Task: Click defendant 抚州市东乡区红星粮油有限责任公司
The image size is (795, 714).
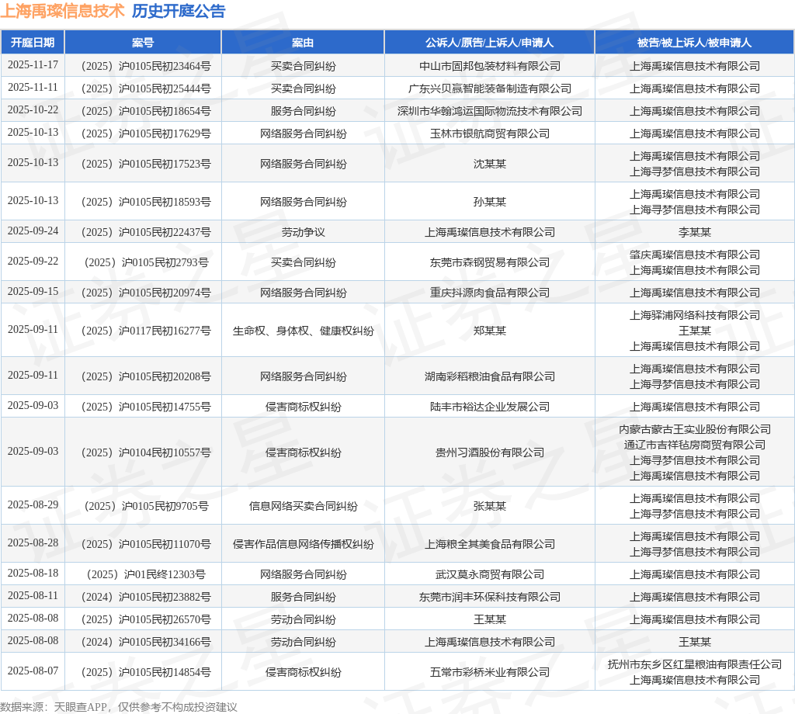Action: [x=695, y=664]
